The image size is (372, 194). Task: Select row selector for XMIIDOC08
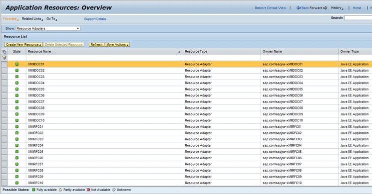(4, 108)
